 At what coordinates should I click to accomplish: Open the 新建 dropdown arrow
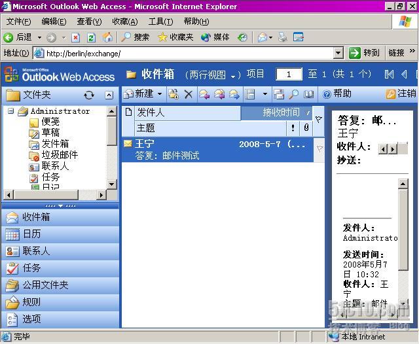point(160,94)
